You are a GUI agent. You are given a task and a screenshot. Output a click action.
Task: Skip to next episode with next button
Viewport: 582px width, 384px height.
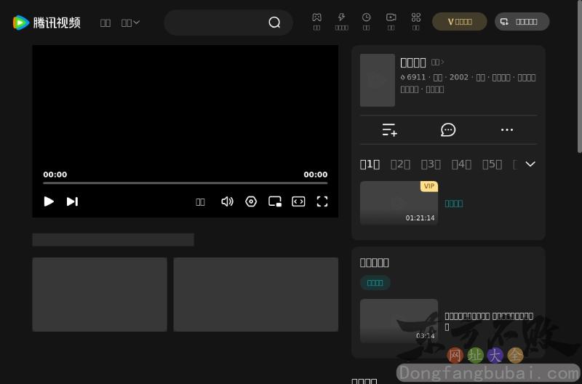click(x=72, y=201)
